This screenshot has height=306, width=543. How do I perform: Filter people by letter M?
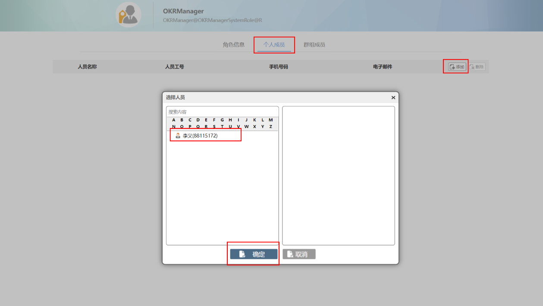[x=271, y=120]
